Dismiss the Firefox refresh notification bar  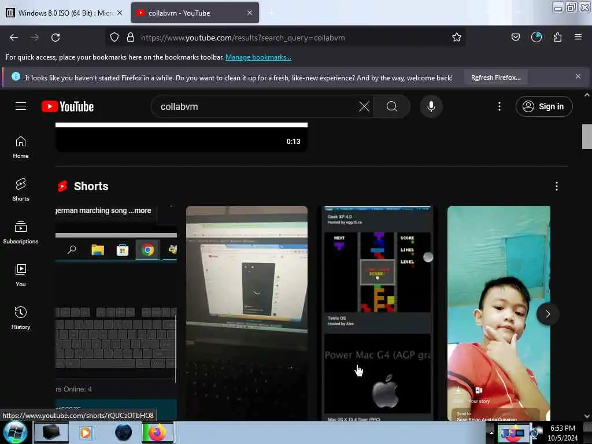coord(578,77)
